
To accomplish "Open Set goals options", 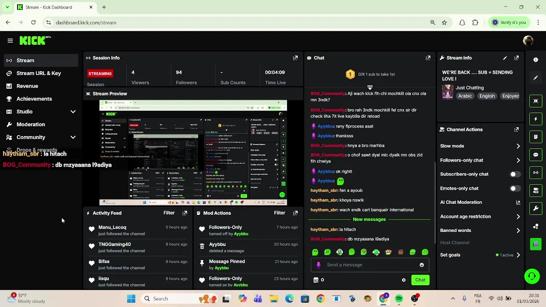I will coord(480,255).
